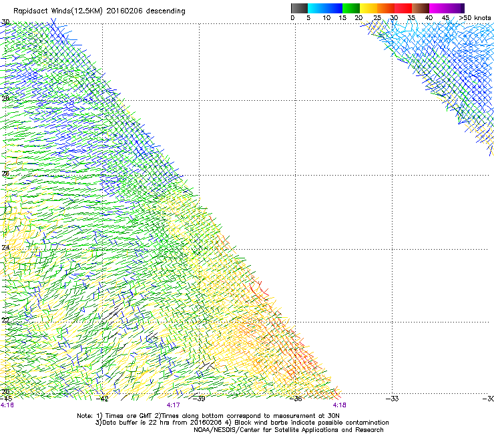This screenshot has height=434, width=494.
Task: Select the red 30-35 knots legend swatch
Action: [403, 8]
